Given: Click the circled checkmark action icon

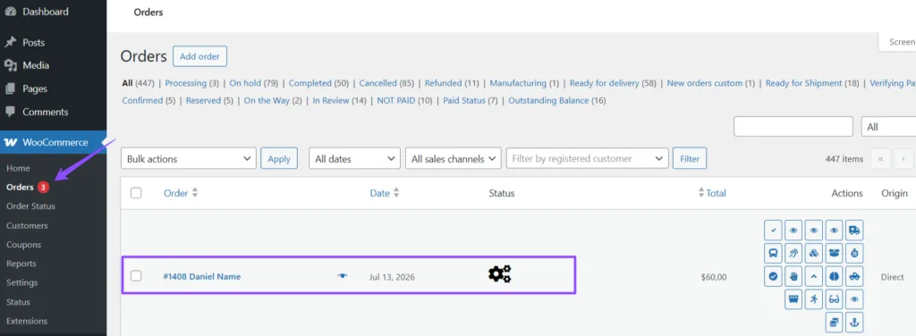Looking at the screenshot, I should point(774,276).
